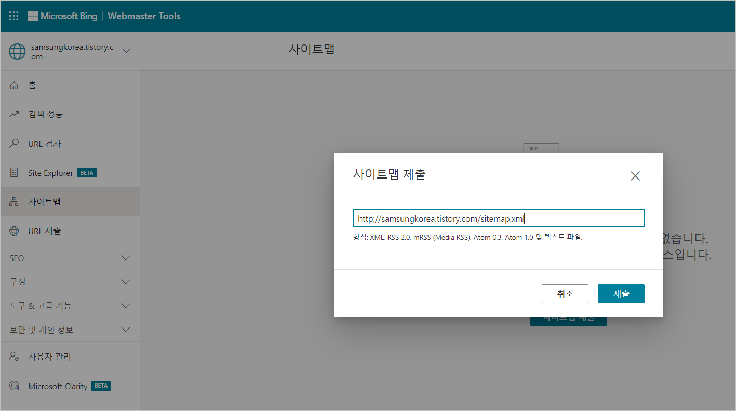Click the BETA badge next to Microsoft Clarity
This screenshot has width=736, height=411.
click(x=101, y=386)
